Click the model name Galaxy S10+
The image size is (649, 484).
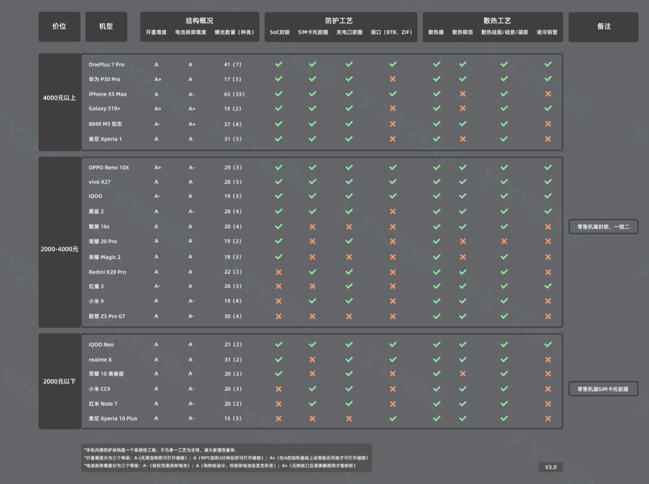coord(104,109)
